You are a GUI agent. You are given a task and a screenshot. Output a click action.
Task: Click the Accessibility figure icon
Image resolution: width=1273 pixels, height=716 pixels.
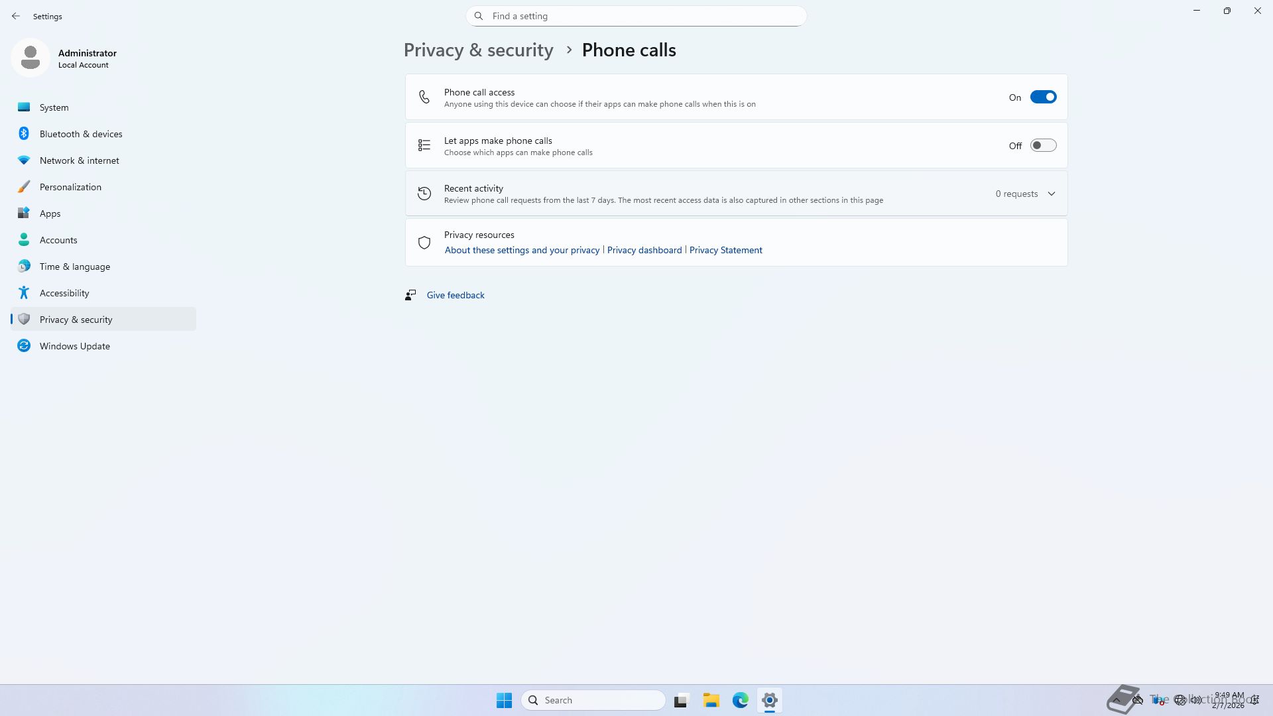(x=24, y=293)
